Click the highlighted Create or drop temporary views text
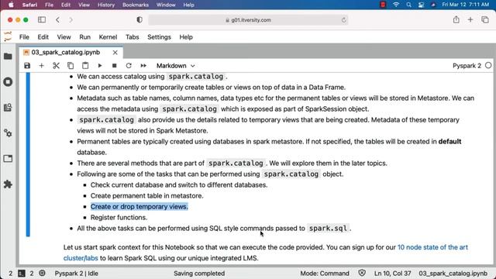Viewport: 496px width, 279px height. pos(139,207)
